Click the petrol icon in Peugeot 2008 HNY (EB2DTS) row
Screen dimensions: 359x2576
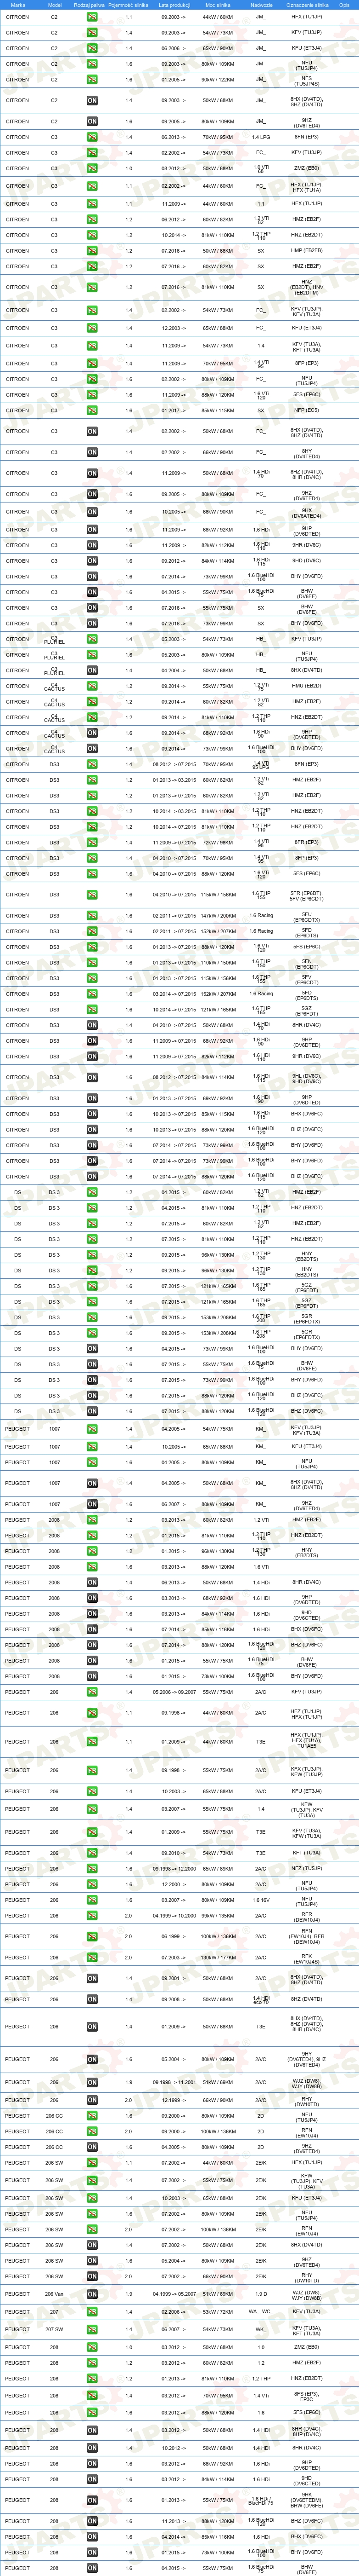[x=92, y=1551]
